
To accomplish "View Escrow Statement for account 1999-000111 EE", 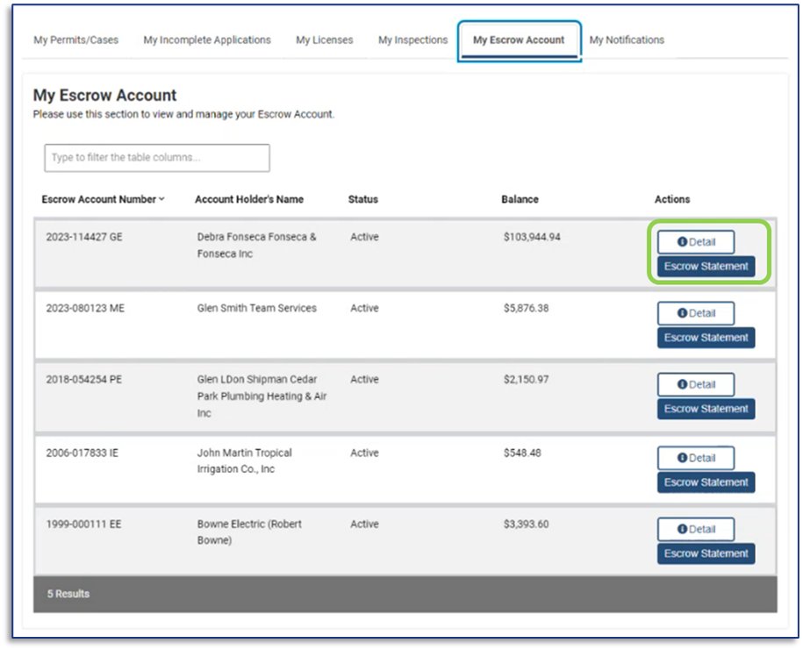I will pos(706,554).
